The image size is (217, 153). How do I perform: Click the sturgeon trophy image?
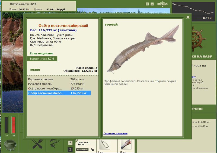[143, 49]
